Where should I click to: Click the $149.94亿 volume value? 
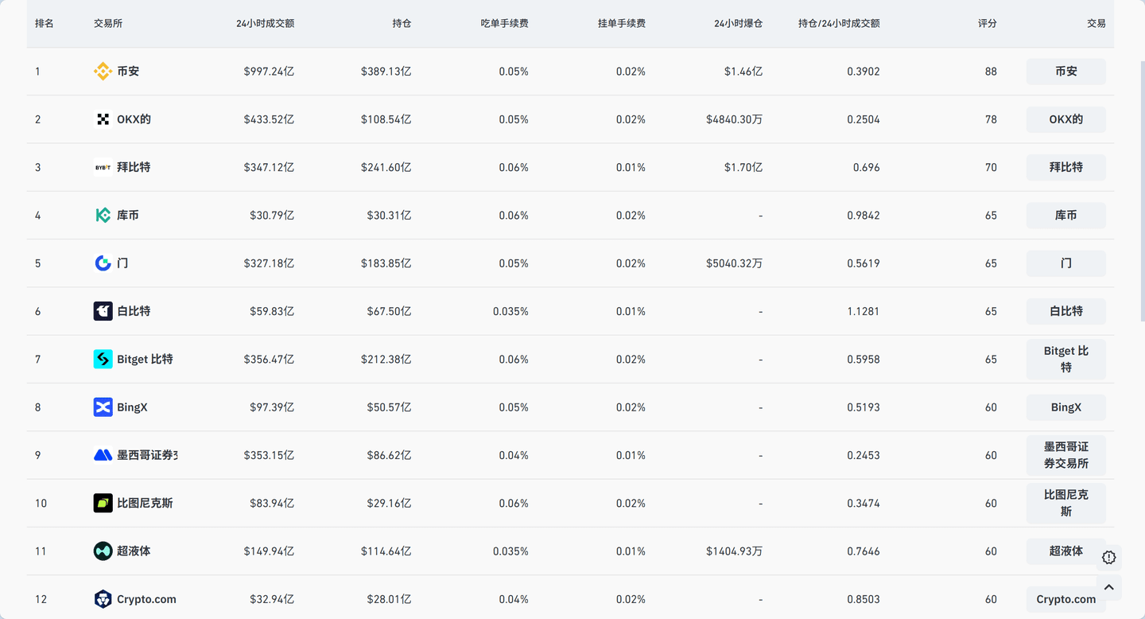(269, 551)
